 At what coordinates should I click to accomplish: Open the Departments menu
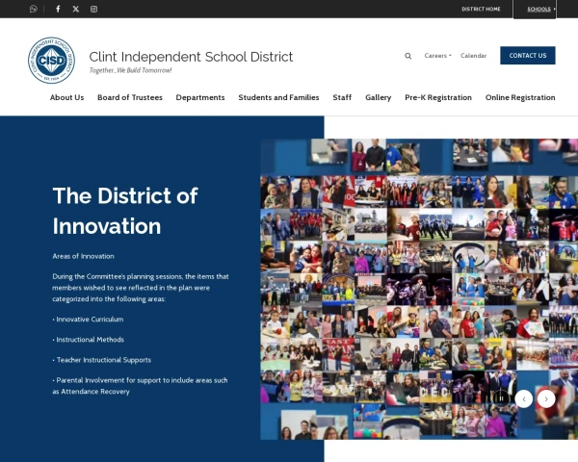click(x=200, y=97)
